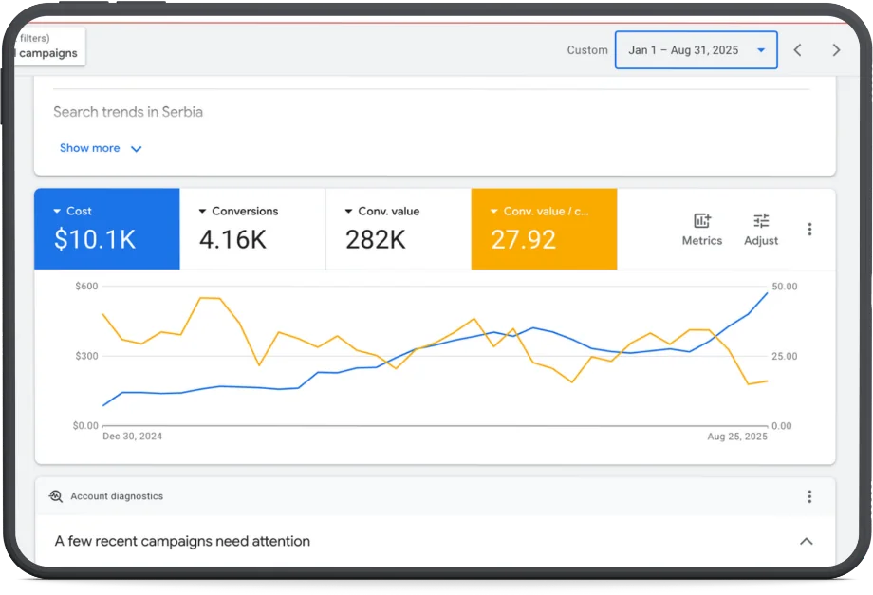This screenshot has height=595, width=873.
Task: Click the Account diagnostics magnifier icon
Action: tap(55, 496)
